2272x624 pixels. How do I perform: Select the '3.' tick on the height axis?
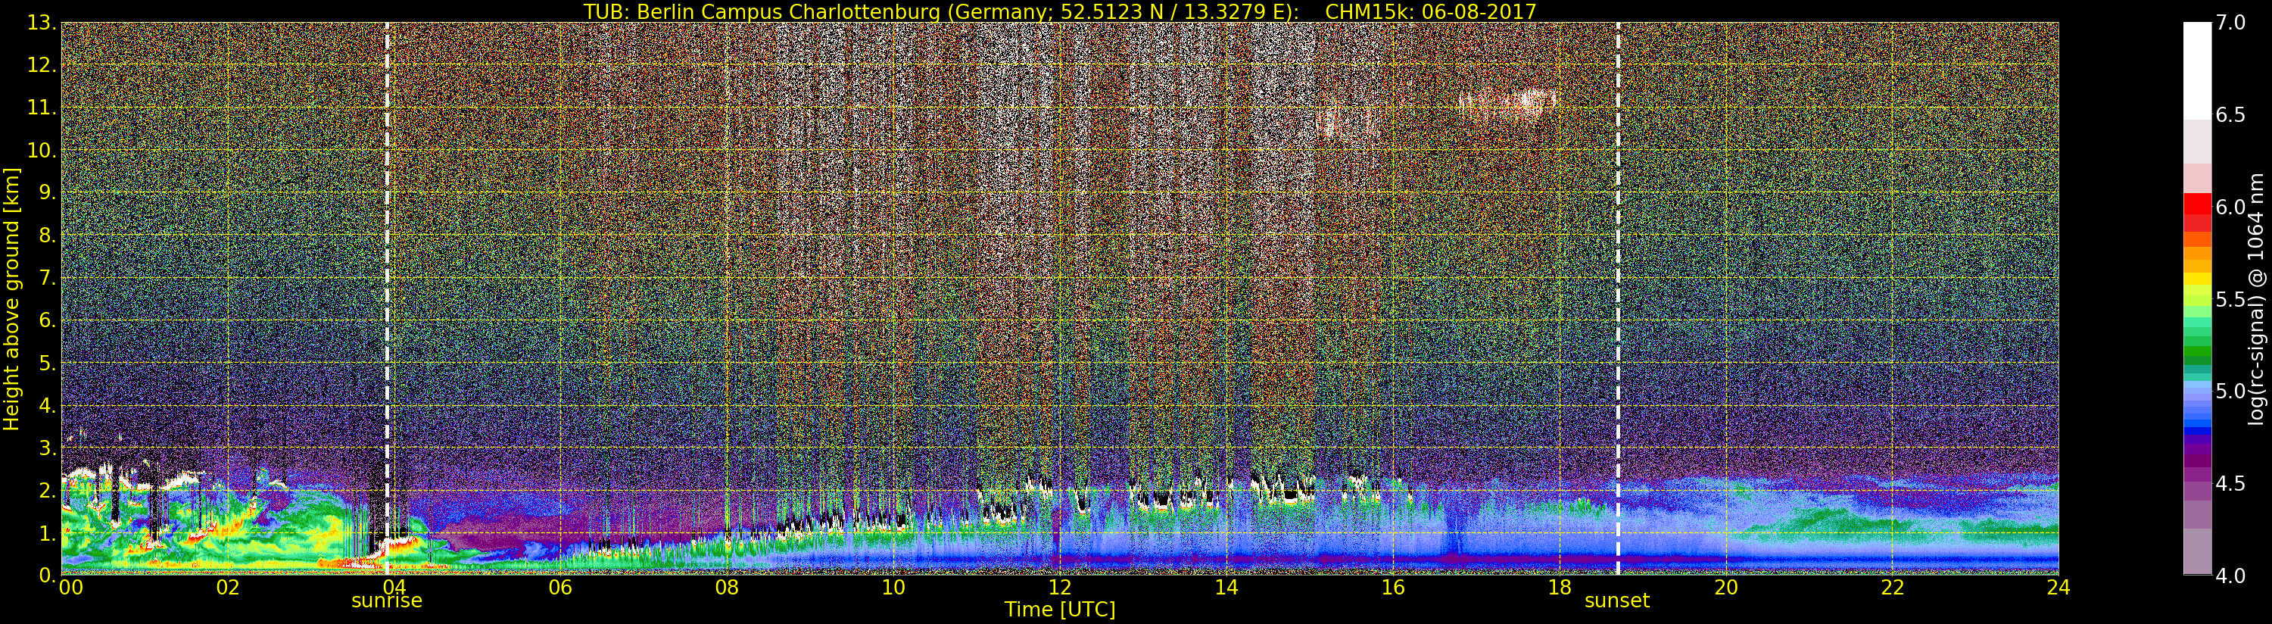[48, 448]
